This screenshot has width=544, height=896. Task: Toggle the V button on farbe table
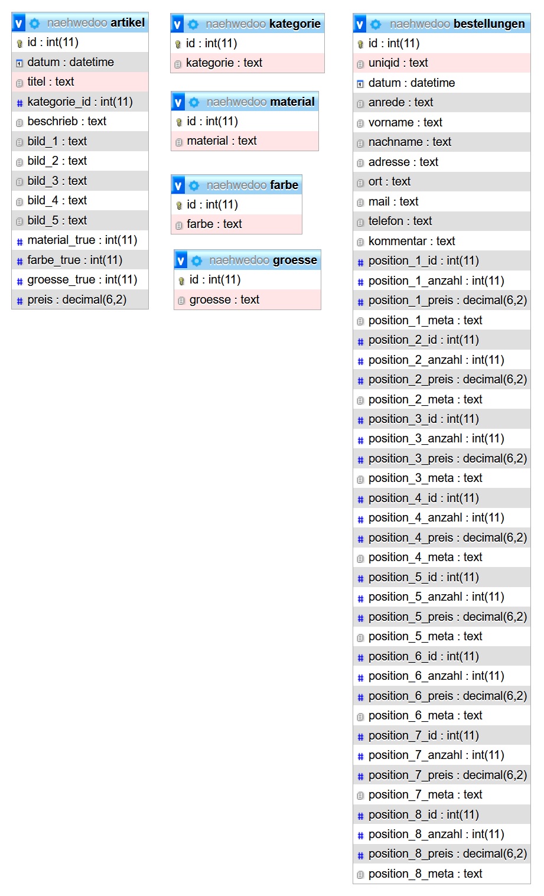point(178,186)
